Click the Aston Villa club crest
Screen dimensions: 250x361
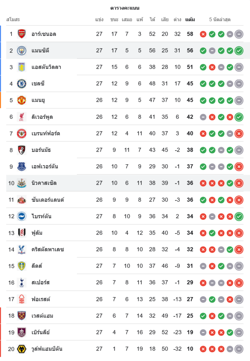[x=22, y=67]
